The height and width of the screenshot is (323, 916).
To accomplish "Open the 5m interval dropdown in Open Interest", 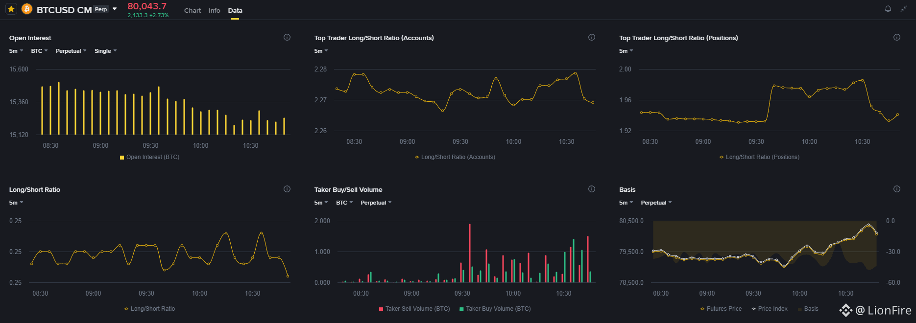I will click(x=16, y=51).
